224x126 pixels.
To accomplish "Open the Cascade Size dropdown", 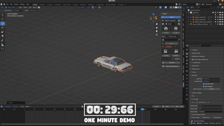I will [x=211, y=81].
